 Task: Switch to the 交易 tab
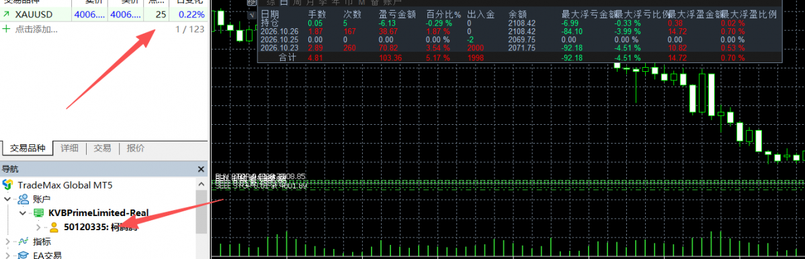click(102, 148)
